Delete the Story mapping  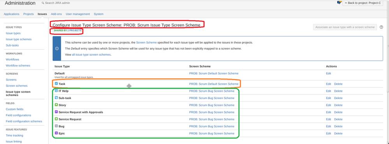[338, 105]
